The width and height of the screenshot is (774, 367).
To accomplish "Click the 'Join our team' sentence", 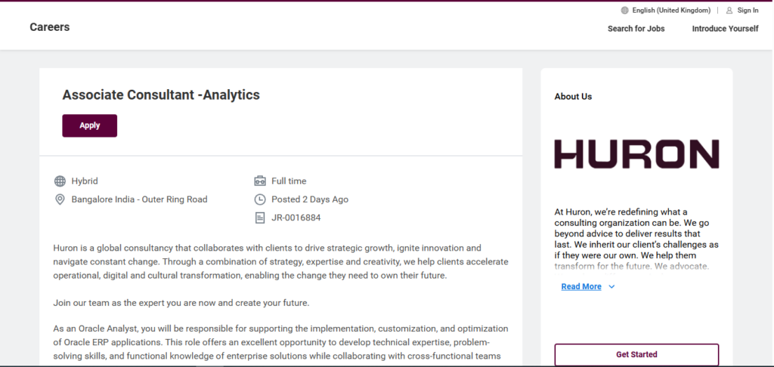I will [x=181, y=303].
